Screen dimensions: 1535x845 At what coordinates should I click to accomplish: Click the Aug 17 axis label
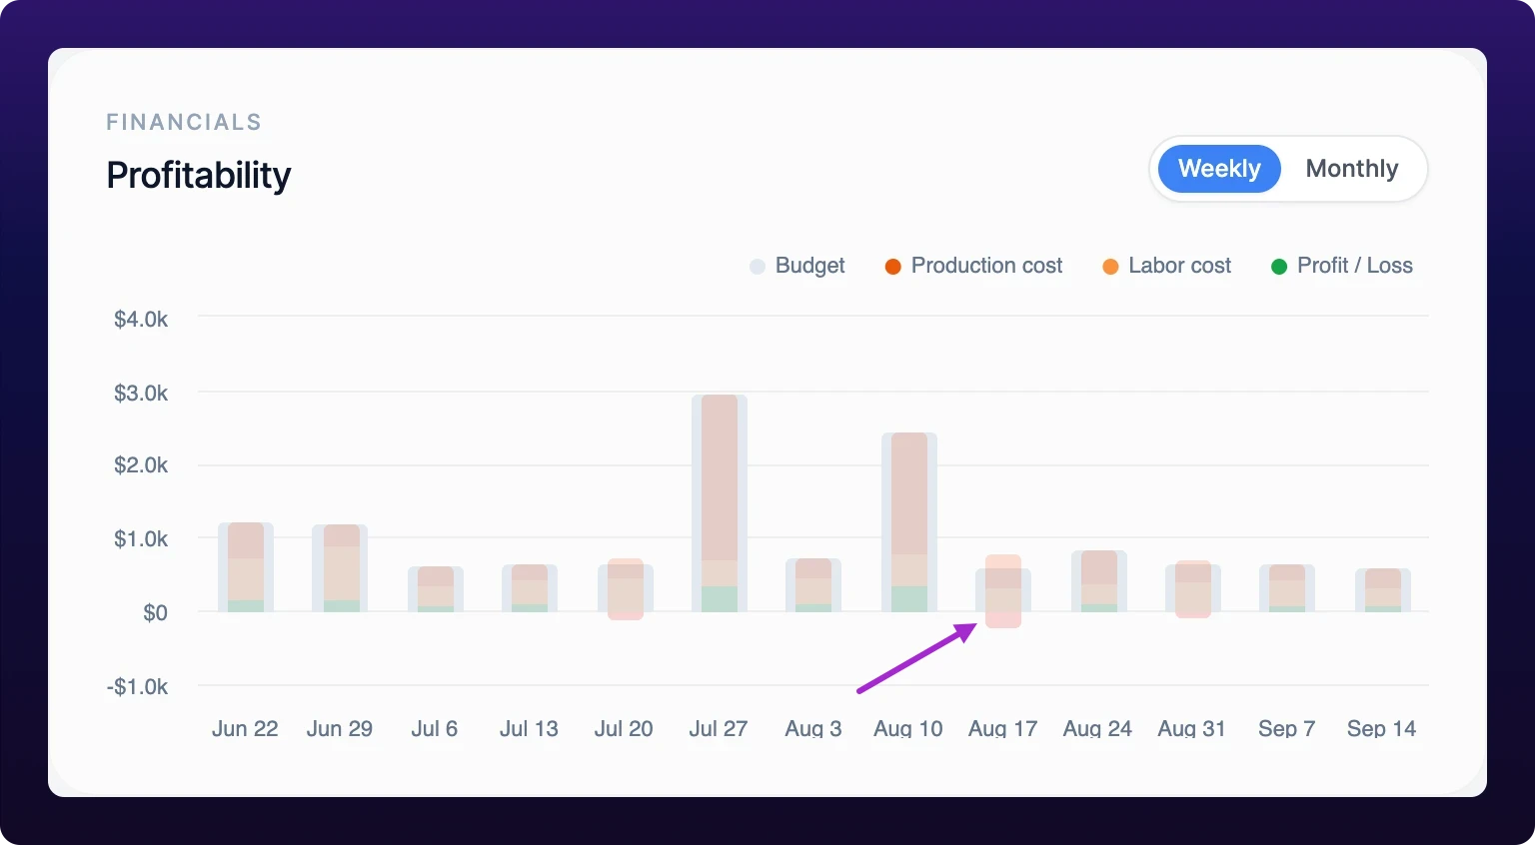1003,729
